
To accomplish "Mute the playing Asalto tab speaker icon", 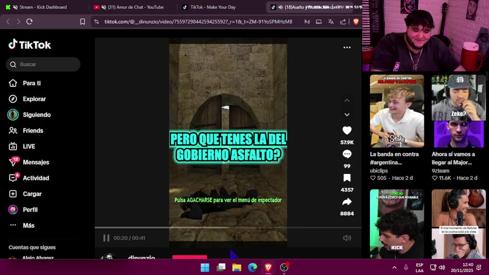I will pyautogui.click(x=280, y=7).
